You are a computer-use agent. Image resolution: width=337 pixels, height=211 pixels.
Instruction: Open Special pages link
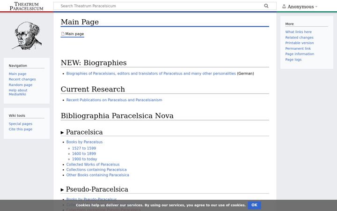[x=21, y=124]
